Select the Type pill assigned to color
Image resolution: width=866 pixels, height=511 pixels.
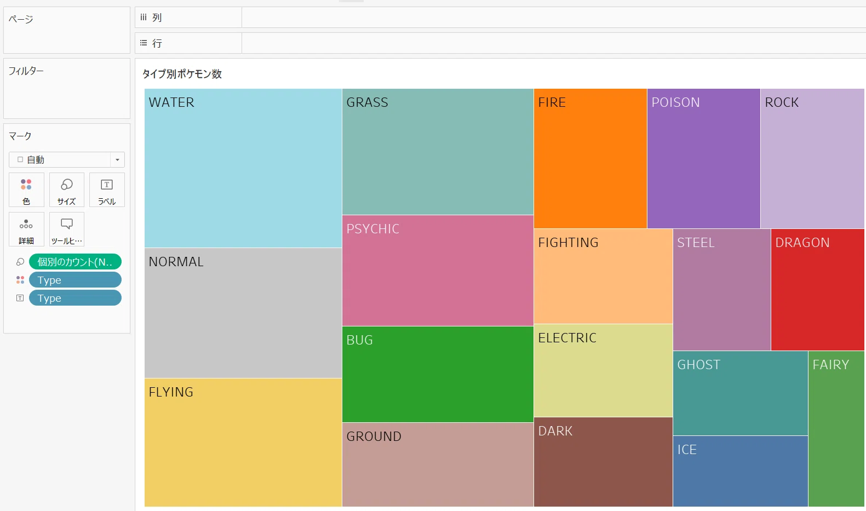click(x=75, y=280)
